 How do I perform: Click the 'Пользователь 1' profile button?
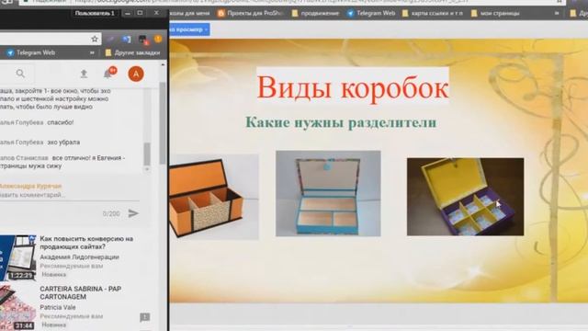(94, 13)
